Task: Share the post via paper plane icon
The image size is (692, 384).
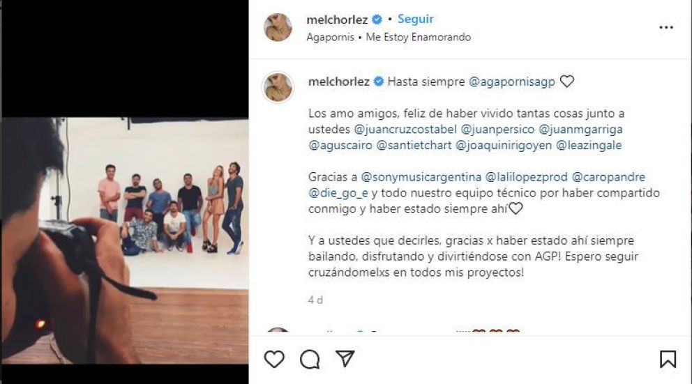Action: tap(345, 358)
